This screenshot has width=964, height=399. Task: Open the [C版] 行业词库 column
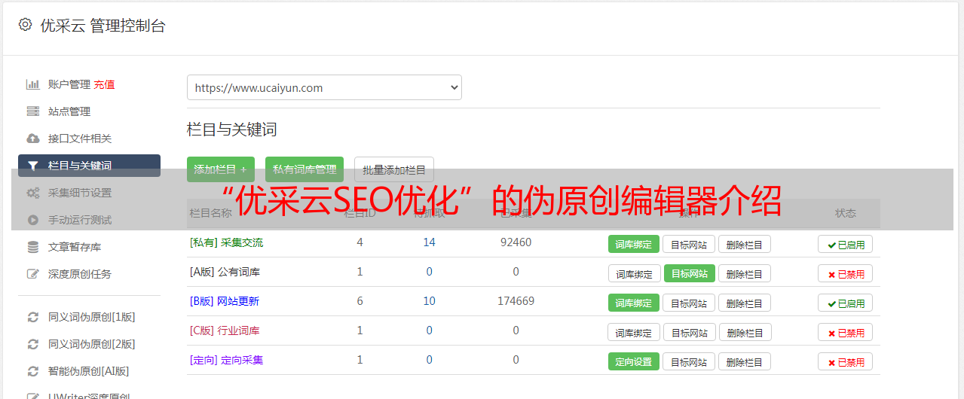[225, 330]
